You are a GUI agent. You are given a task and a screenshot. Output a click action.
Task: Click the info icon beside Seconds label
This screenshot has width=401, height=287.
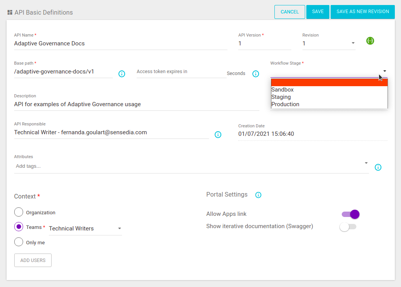[256, 73]
